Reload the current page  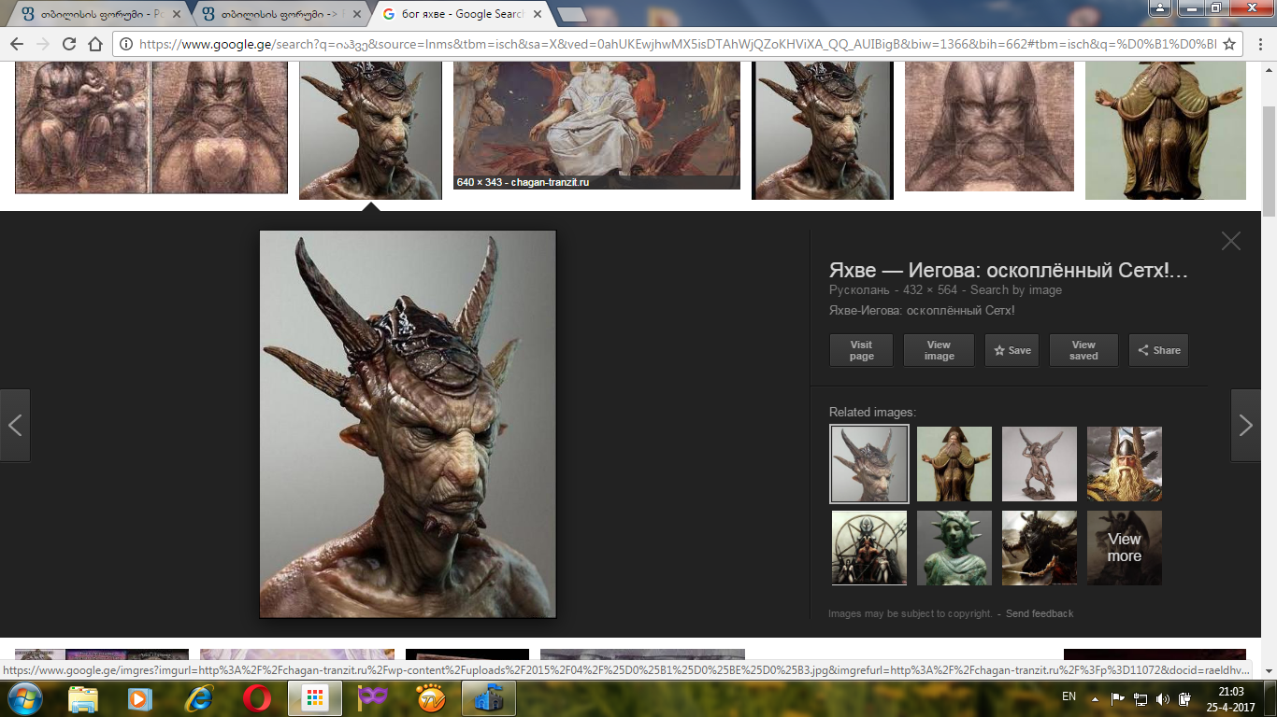click(69, 44)
